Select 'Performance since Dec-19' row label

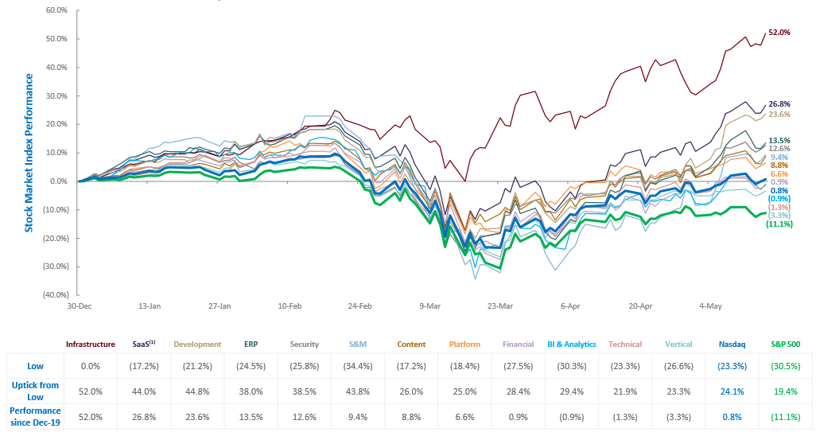(34, 416)
